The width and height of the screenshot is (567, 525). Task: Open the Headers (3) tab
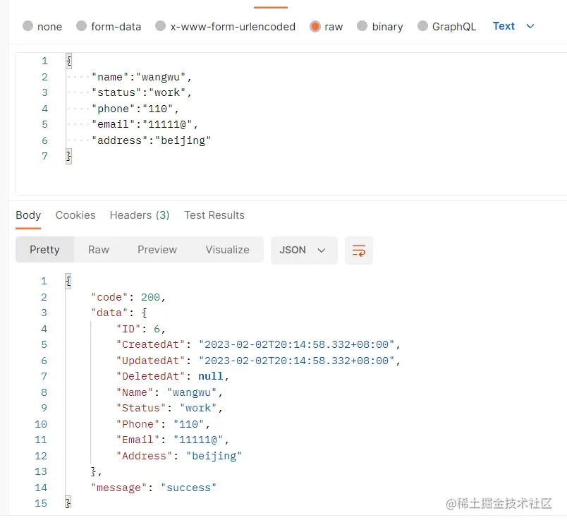[x=140, y=215]
